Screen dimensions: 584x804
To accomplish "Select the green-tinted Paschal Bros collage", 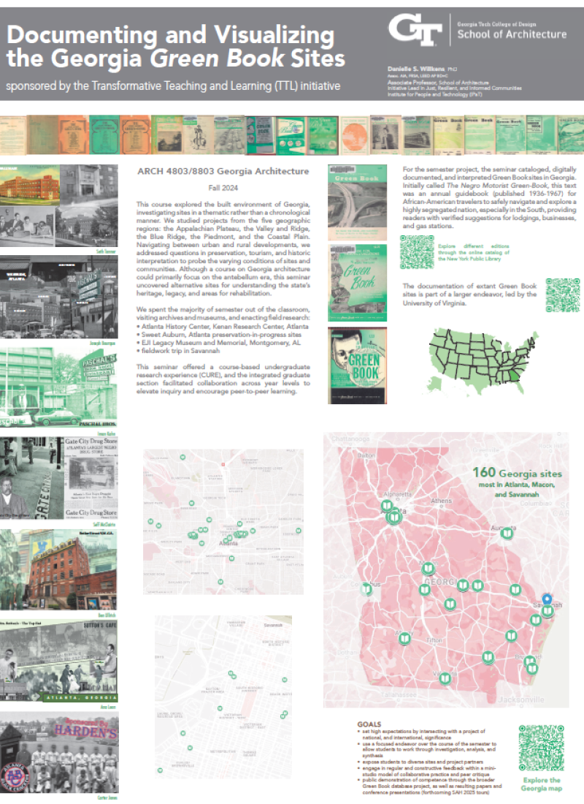I will [58, 387].
